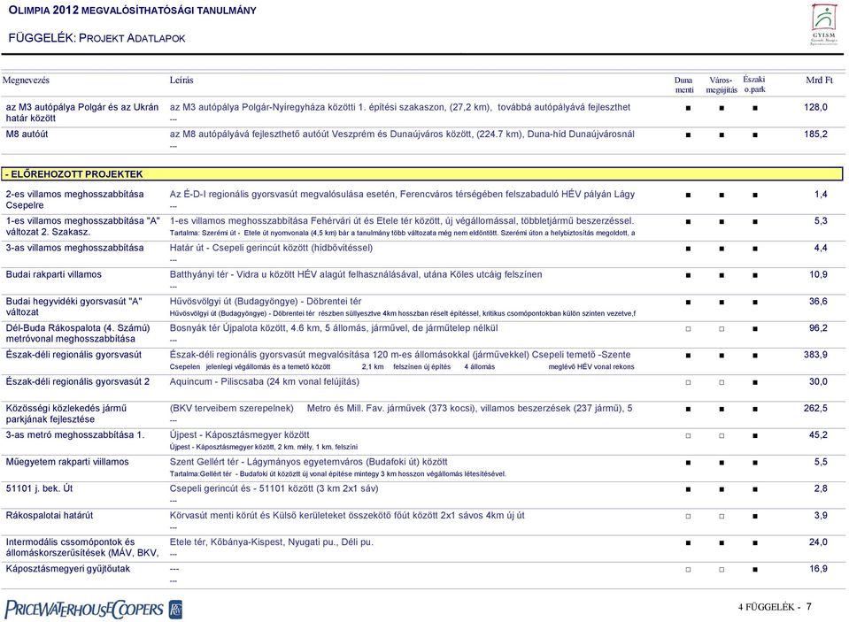The height and width of the screenshot is (622, 849).
Task: Click the "Város-megújítás" column header
Action: click(x=722, y=85)
